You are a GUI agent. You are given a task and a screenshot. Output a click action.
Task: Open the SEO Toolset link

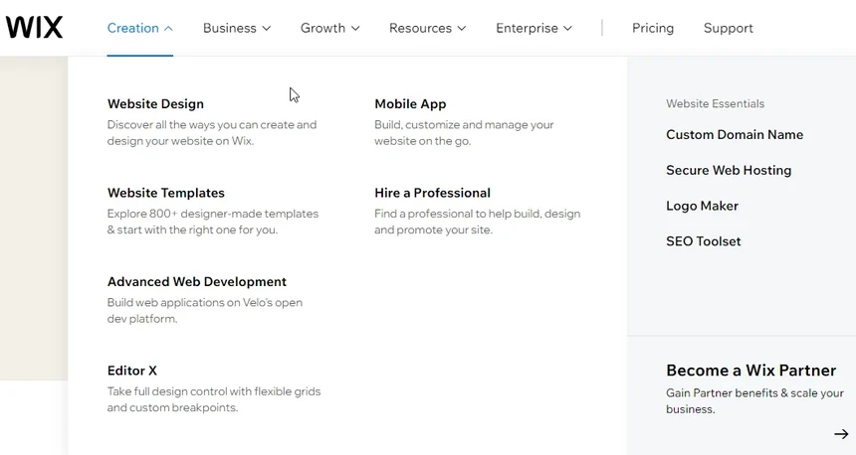[x=704, y=241]
